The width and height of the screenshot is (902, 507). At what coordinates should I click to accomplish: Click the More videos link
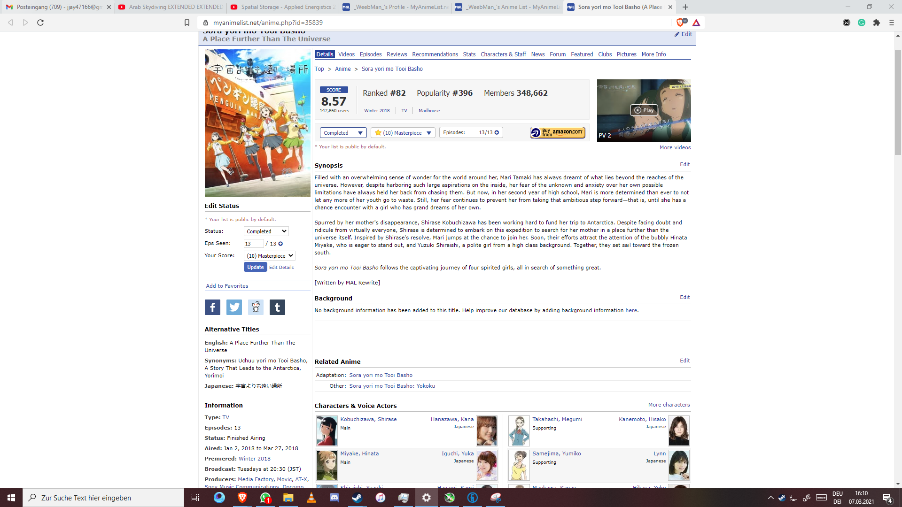point(675,147)
